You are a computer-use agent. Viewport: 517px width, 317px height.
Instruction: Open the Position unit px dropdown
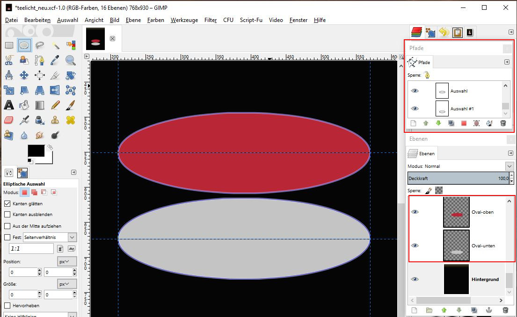point(67,261)
